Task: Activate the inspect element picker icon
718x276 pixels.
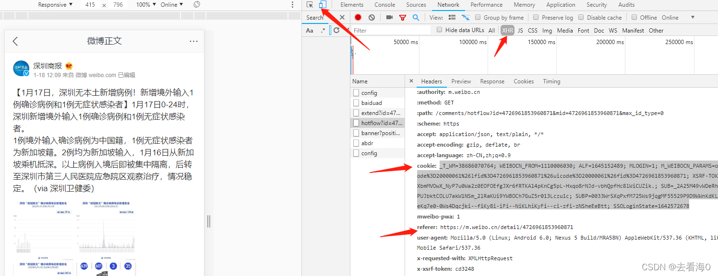Action: coord(310,5)
